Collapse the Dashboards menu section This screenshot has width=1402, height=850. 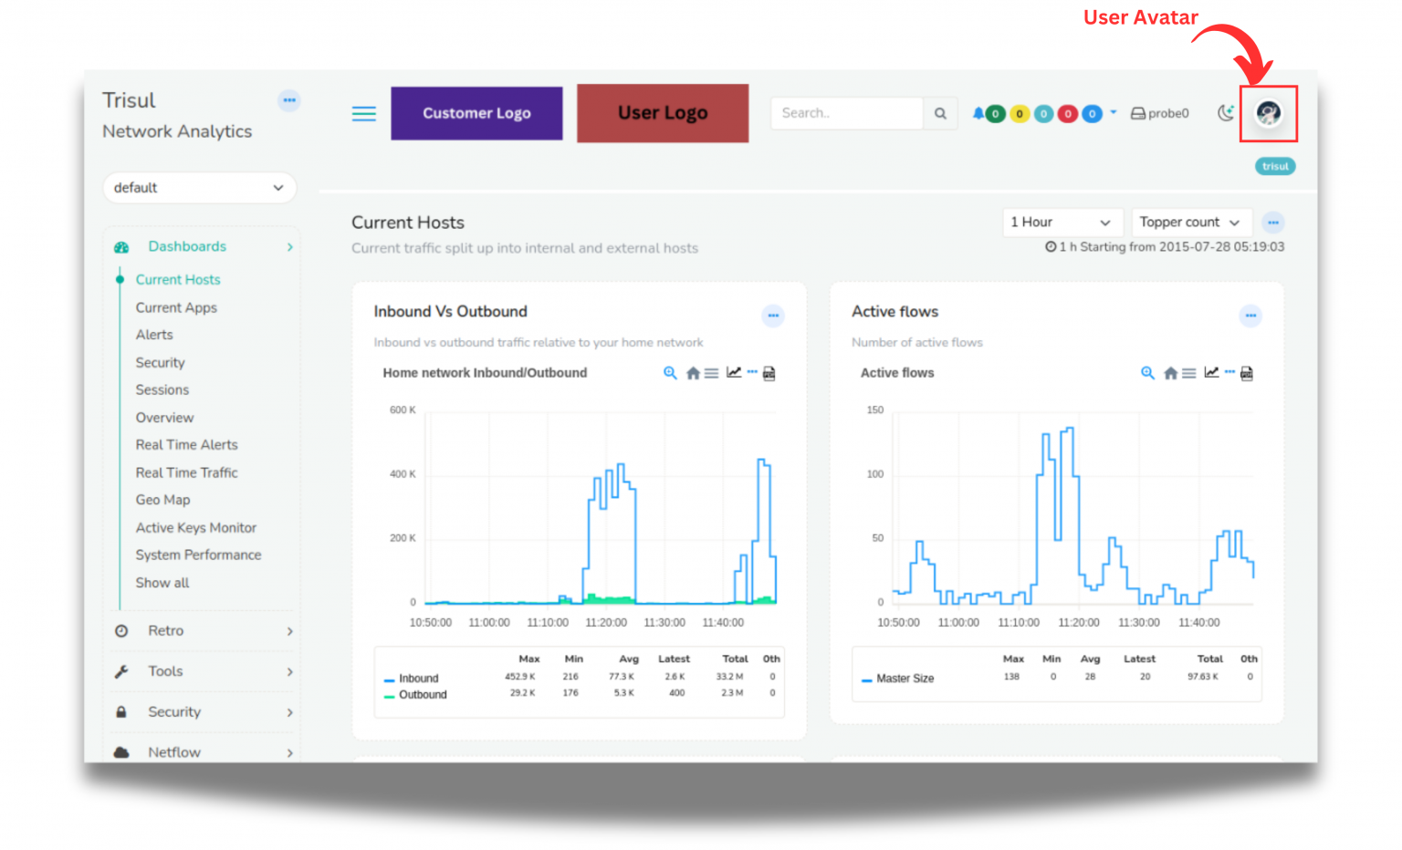pyautogui.click(x=204, y=247)
